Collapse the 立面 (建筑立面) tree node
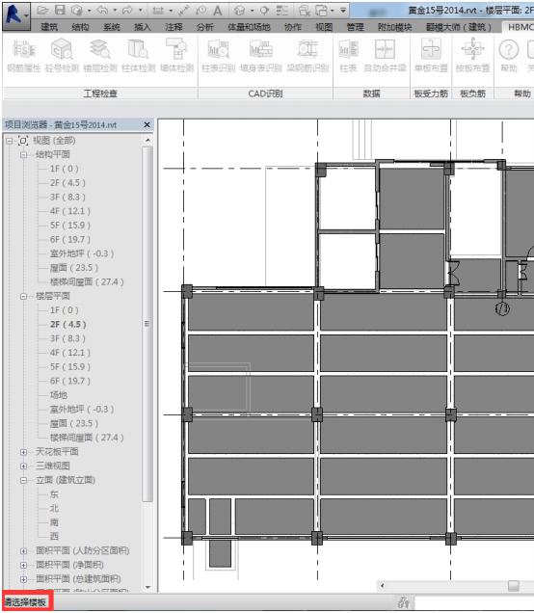 (23, 480)
